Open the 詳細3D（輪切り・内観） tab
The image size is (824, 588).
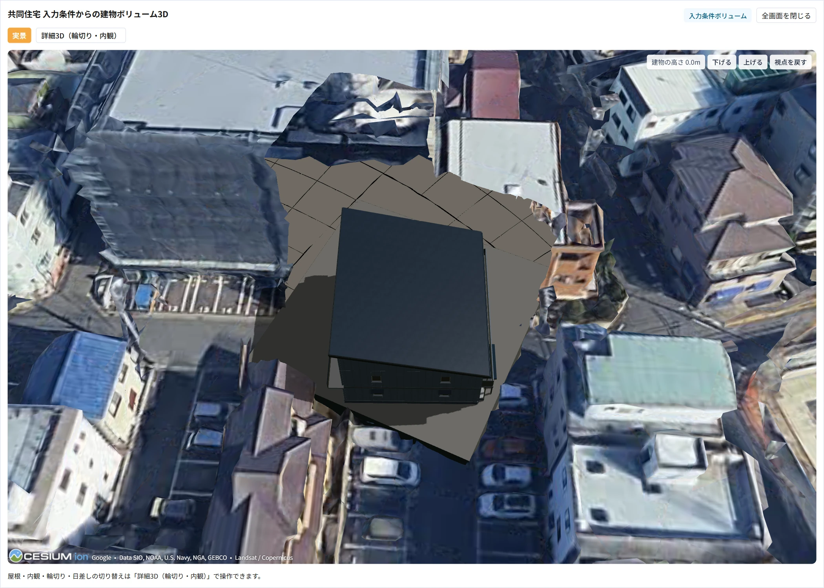click(80, 36)
